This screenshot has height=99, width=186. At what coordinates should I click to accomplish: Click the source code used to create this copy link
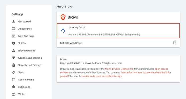[102, 76]
